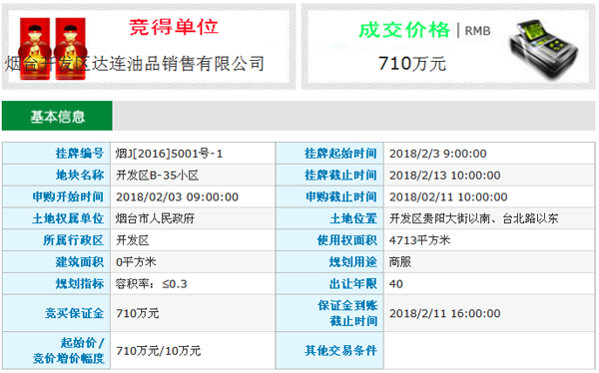Click the 规划用途 value 商服

pos(400,262)
